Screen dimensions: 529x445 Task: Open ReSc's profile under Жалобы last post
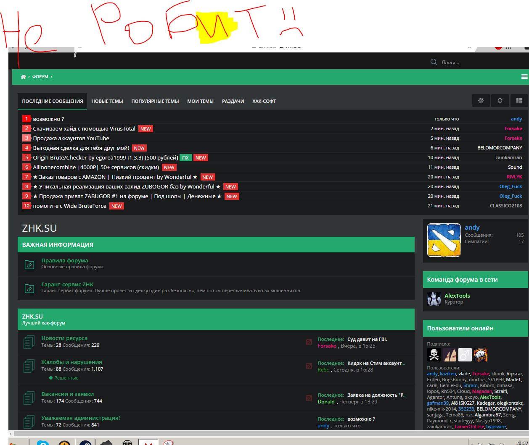(323, 370)
